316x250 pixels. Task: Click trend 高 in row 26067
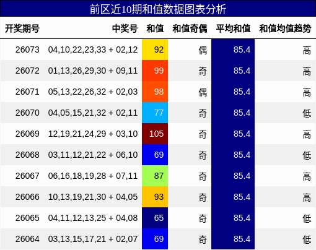(x=307, y=176)
